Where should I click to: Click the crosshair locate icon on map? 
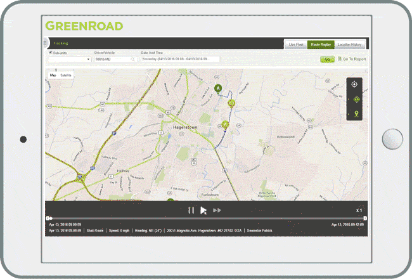(355, 84)
